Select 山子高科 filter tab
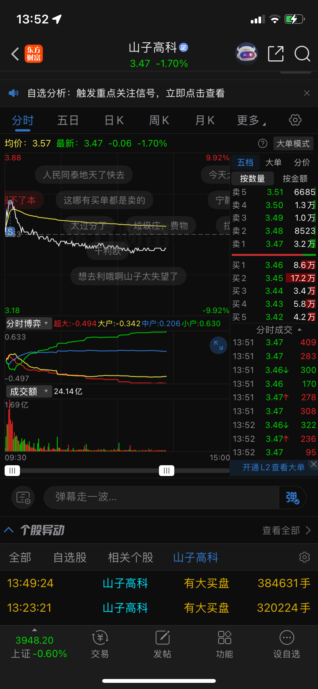318x689 pixels. 195,557
